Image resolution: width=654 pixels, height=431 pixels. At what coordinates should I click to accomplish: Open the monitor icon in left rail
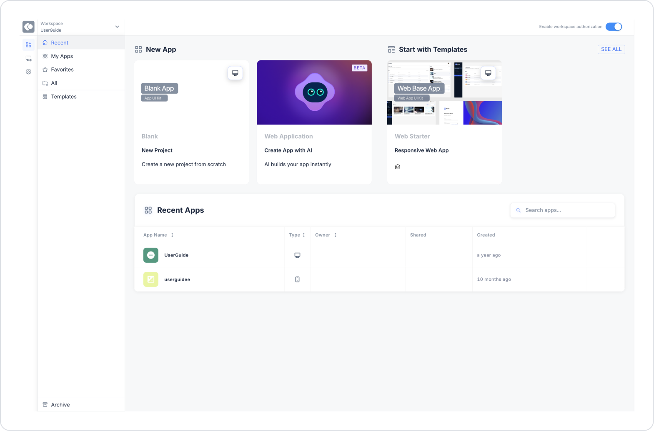[x=28, y=58]
